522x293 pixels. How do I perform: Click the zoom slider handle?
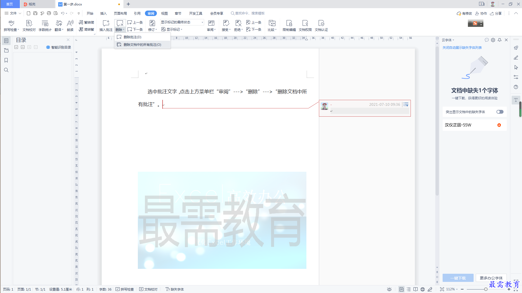pyautogui.click(x=486, y=289)
